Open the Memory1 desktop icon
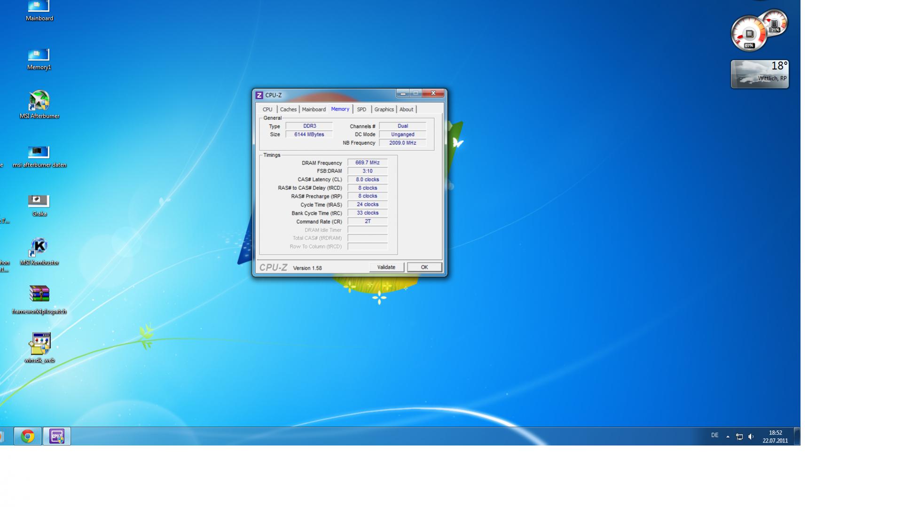This screenshot has height=507, width=902. point(39,59)
